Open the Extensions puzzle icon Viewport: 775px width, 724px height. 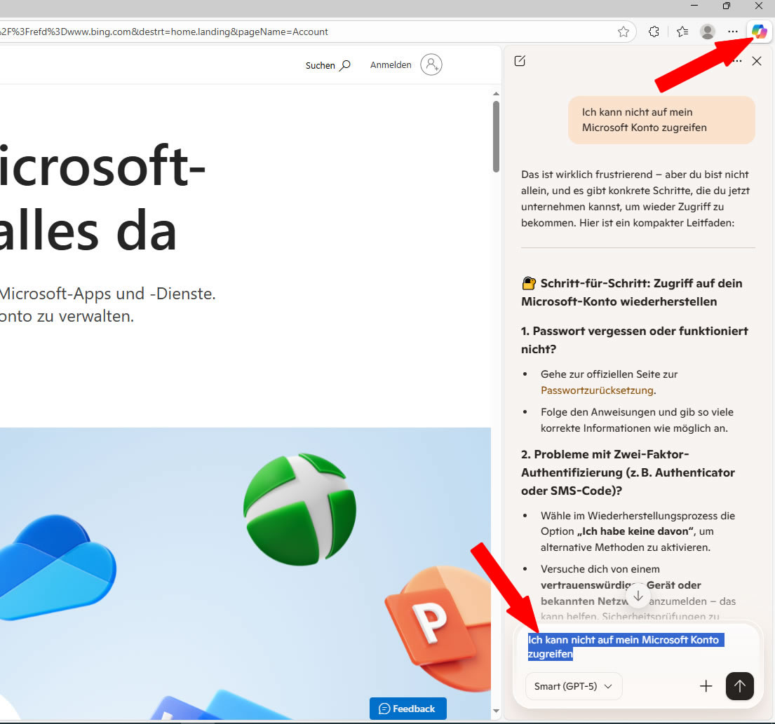[x=654, y=32]
